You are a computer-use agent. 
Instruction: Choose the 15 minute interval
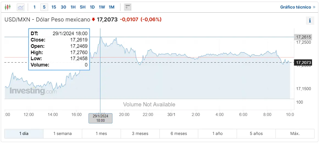pyautogui.click(x=54, y=7)
